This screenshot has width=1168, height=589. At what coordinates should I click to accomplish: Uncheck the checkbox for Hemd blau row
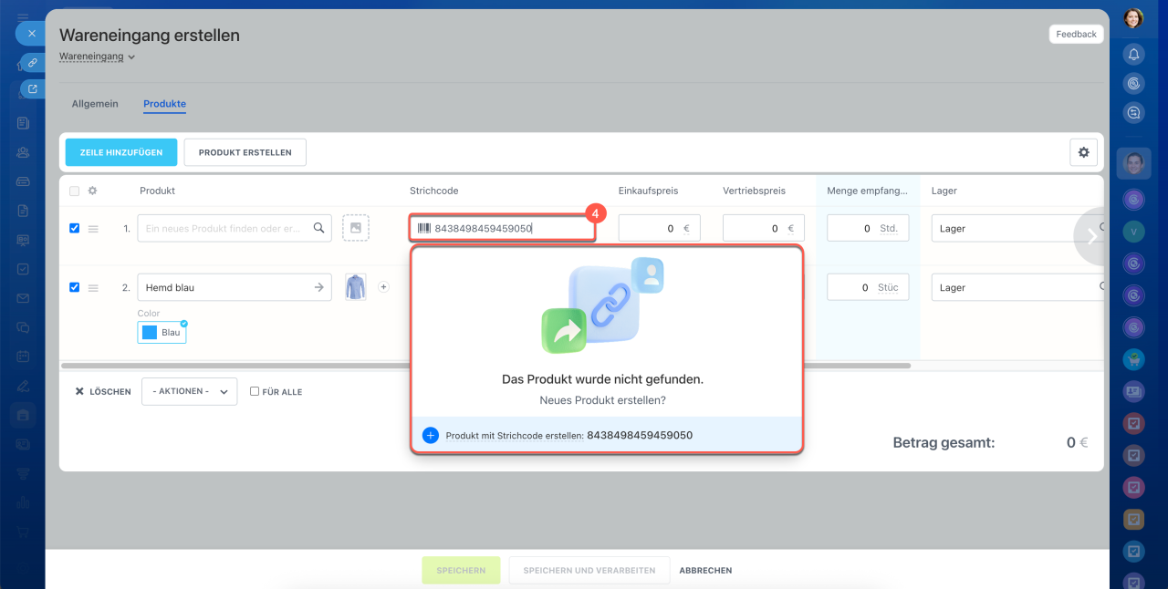click(x=75, y=287)
